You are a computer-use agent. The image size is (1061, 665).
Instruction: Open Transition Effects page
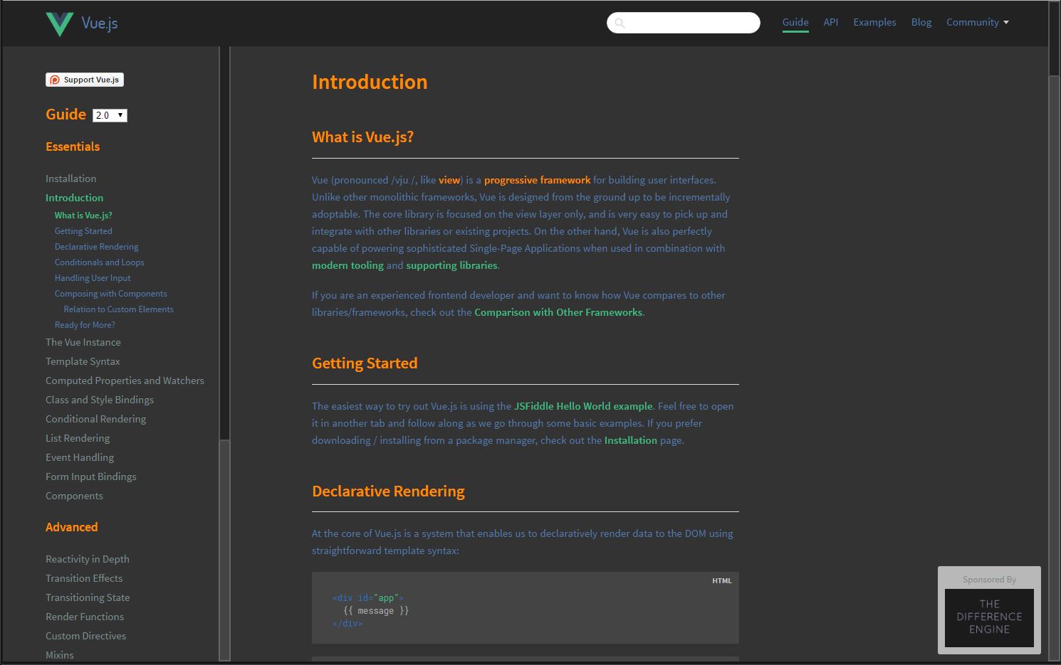point(84,578)
